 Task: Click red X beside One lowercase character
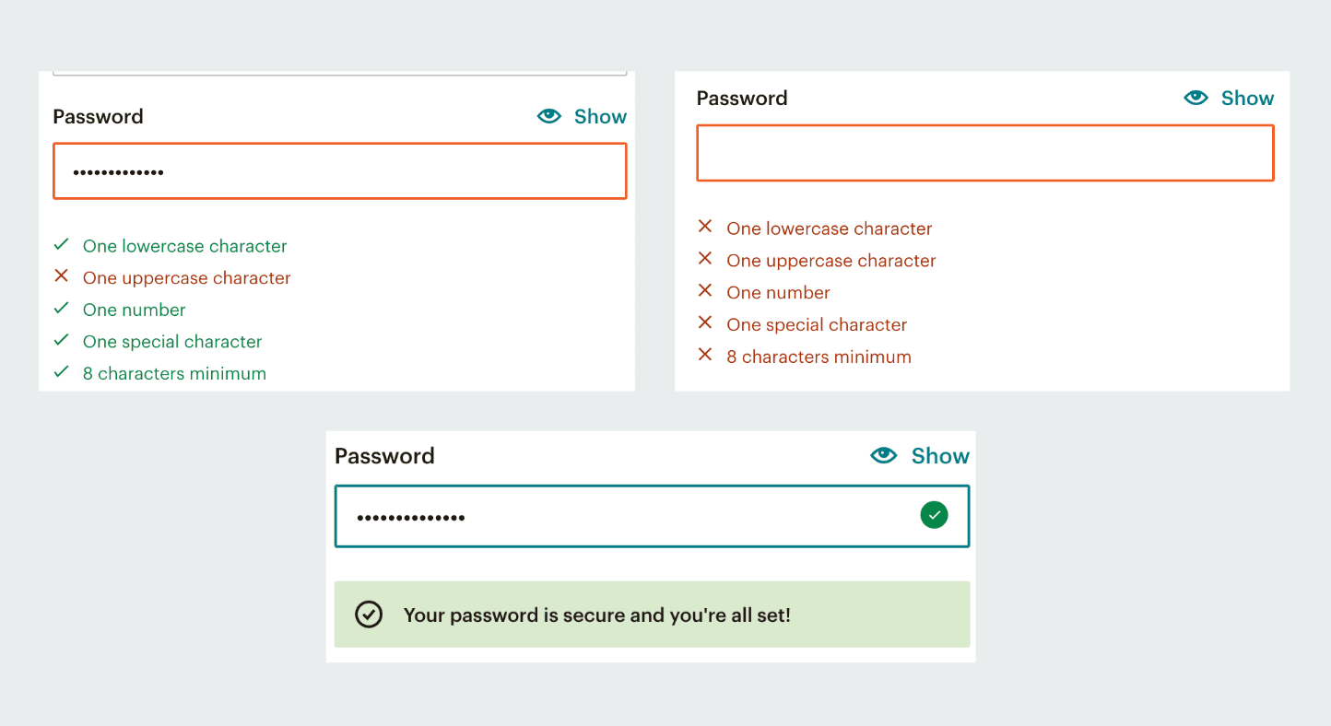pyautogui.click(x=705, y=227)
